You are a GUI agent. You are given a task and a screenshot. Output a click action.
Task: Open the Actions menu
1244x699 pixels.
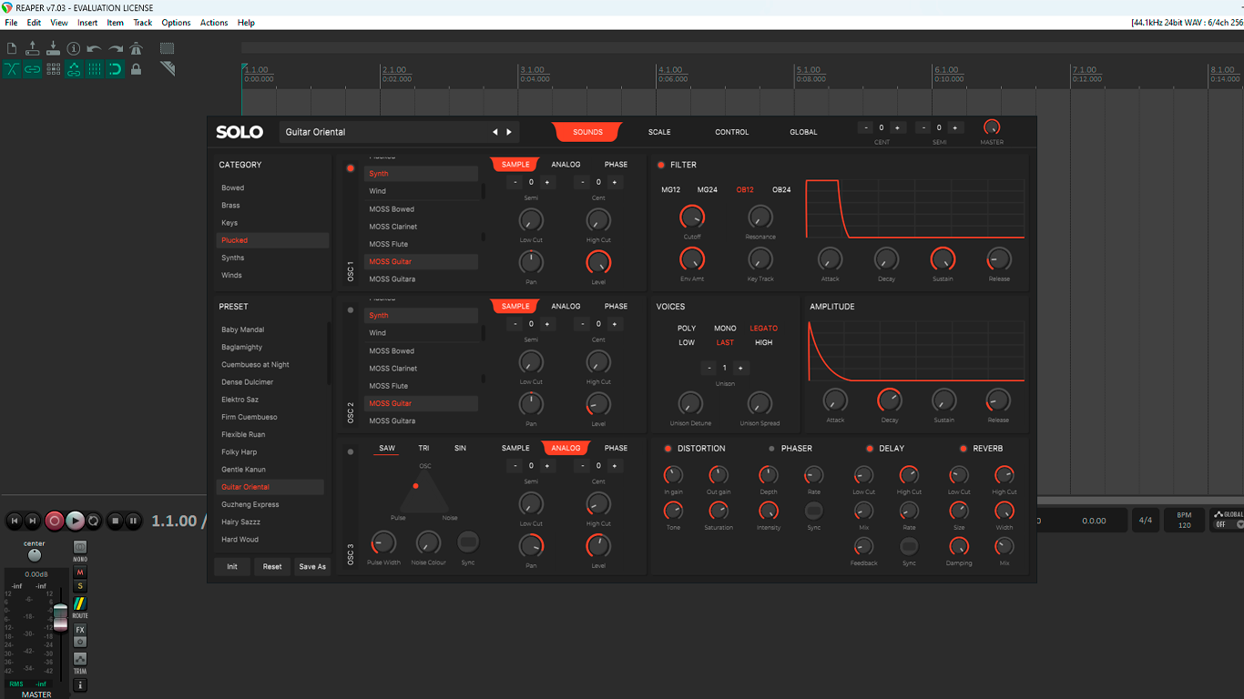214,23
